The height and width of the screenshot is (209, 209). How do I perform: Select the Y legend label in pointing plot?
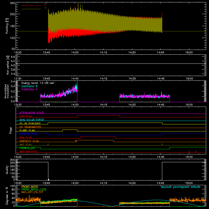point(45,8)
